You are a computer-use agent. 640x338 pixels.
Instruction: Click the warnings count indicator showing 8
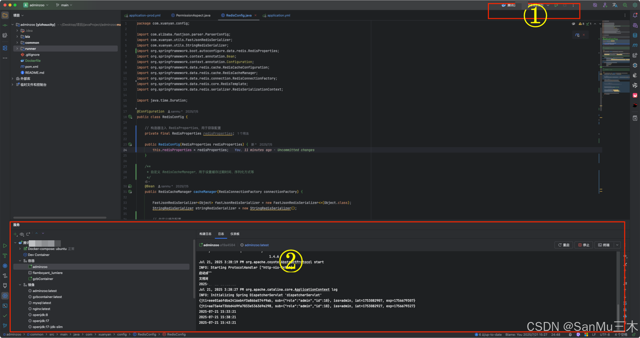click(x=581, y=24)
